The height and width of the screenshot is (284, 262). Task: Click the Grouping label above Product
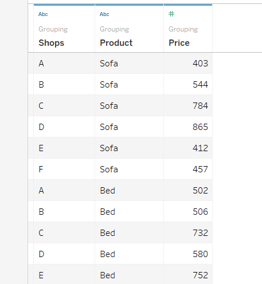(x=115, y=29)
